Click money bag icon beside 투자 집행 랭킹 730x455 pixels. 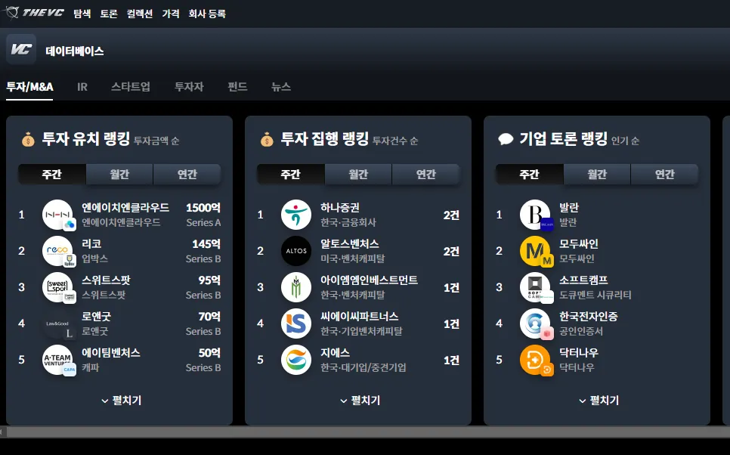point(267,139)
